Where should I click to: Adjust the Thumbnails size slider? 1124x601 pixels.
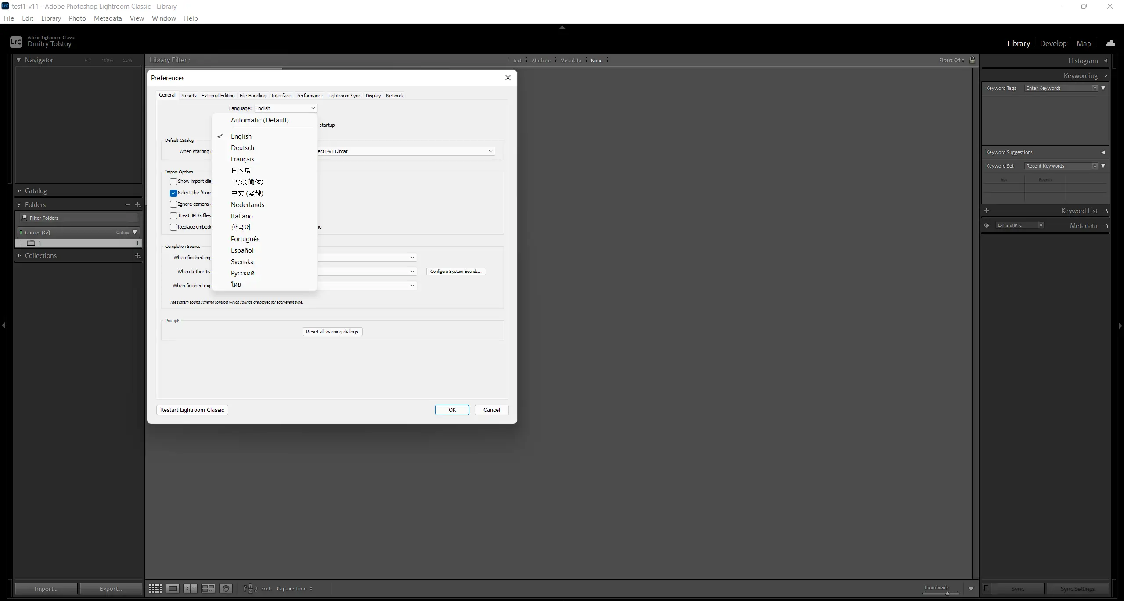(947, 594)
